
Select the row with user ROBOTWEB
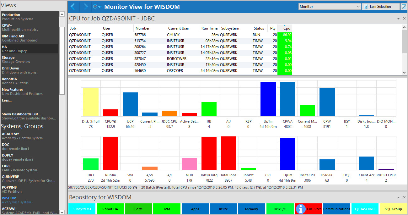tap(180, 59)
